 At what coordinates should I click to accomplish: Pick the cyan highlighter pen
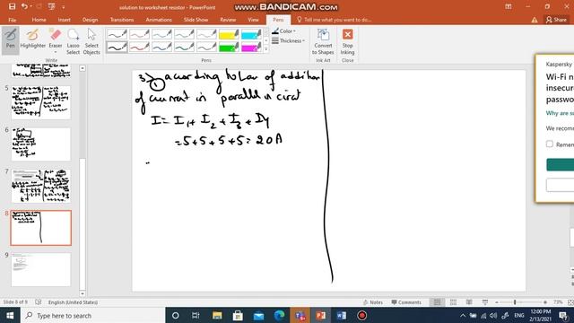pos(251,34)
